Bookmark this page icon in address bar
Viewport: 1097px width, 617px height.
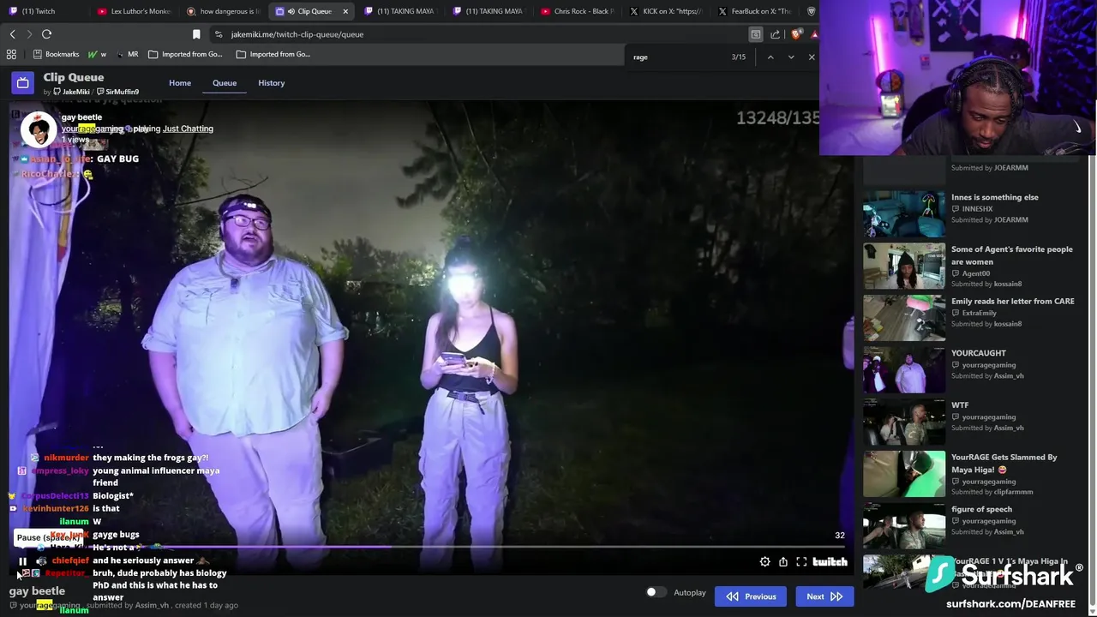(x=196, y=34)
